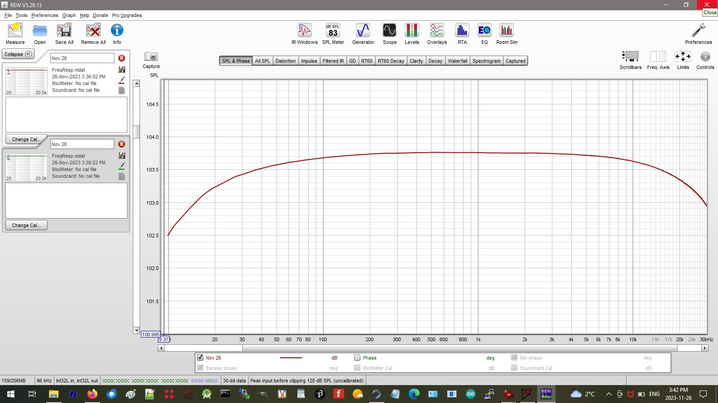Switch to the Waterfall tab

click(x=457, y=61)
